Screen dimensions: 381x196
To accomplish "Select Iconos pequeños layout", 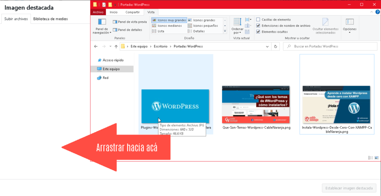I will click(203, 26).
